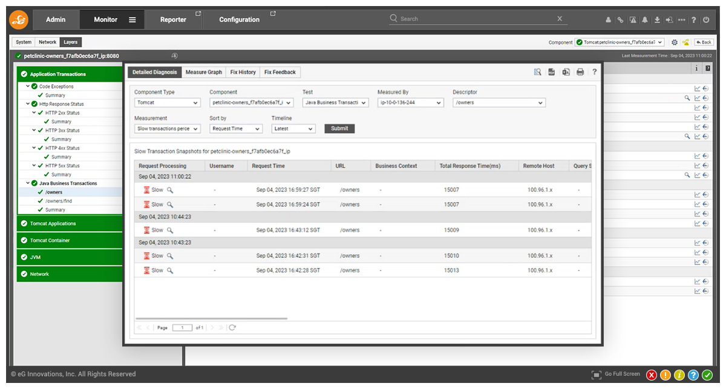Screen dimensions: 726x389
Task: Export diagnosis to Excel icon
Action: pyautogui.click(x=566, y=72)
